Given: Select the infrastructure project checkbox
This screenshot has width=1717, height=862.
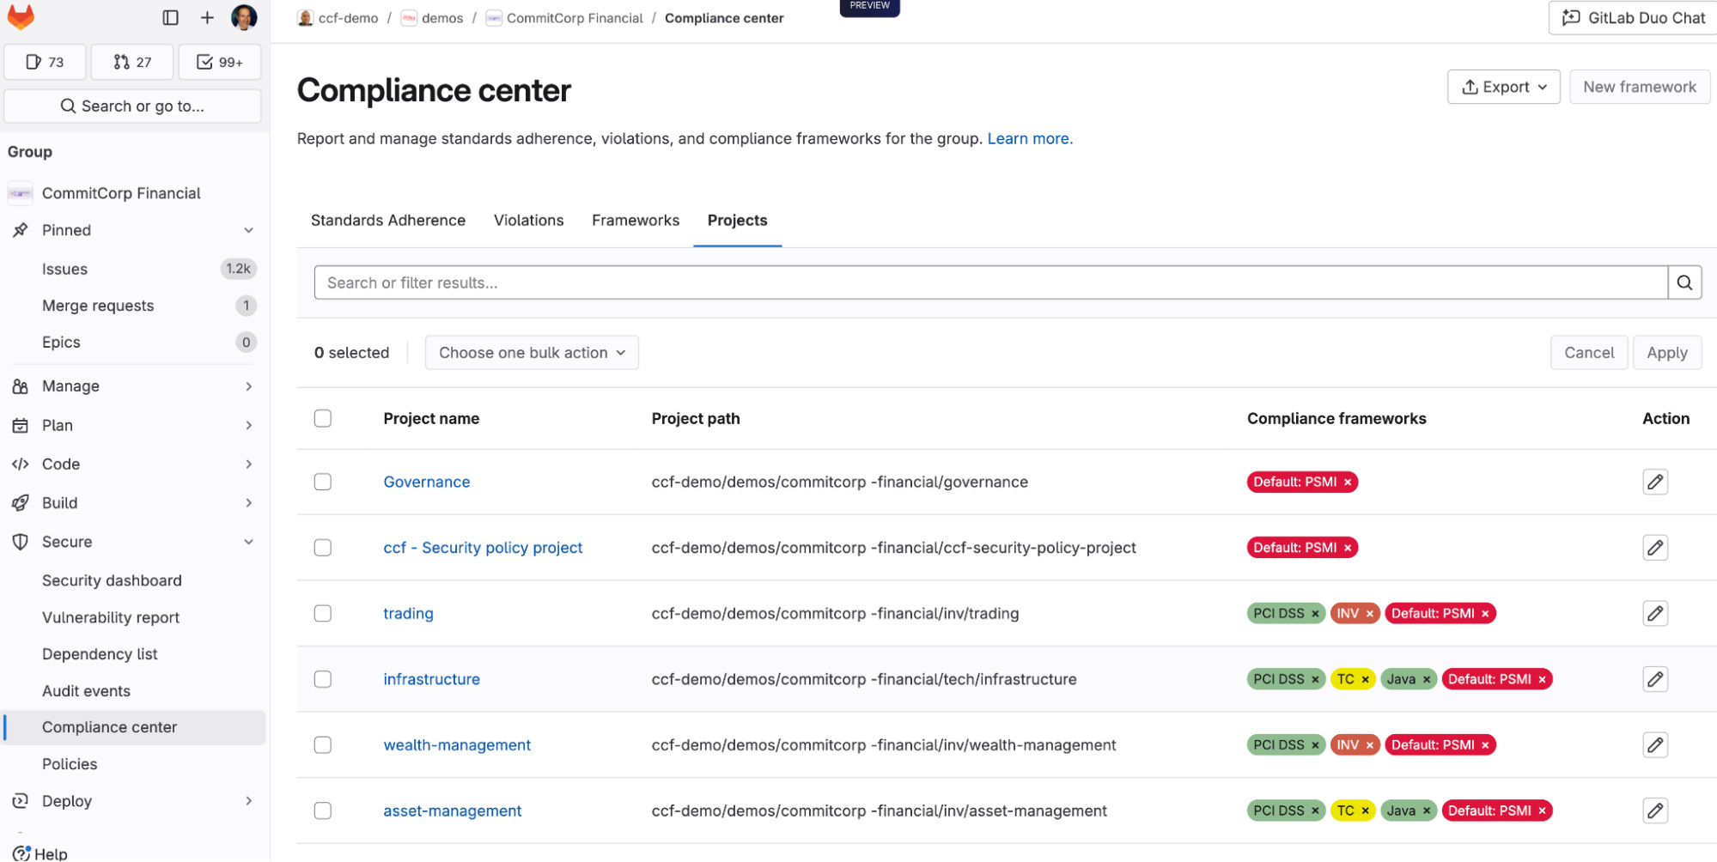Looking at the screenshot, I should tap(323, 679).
